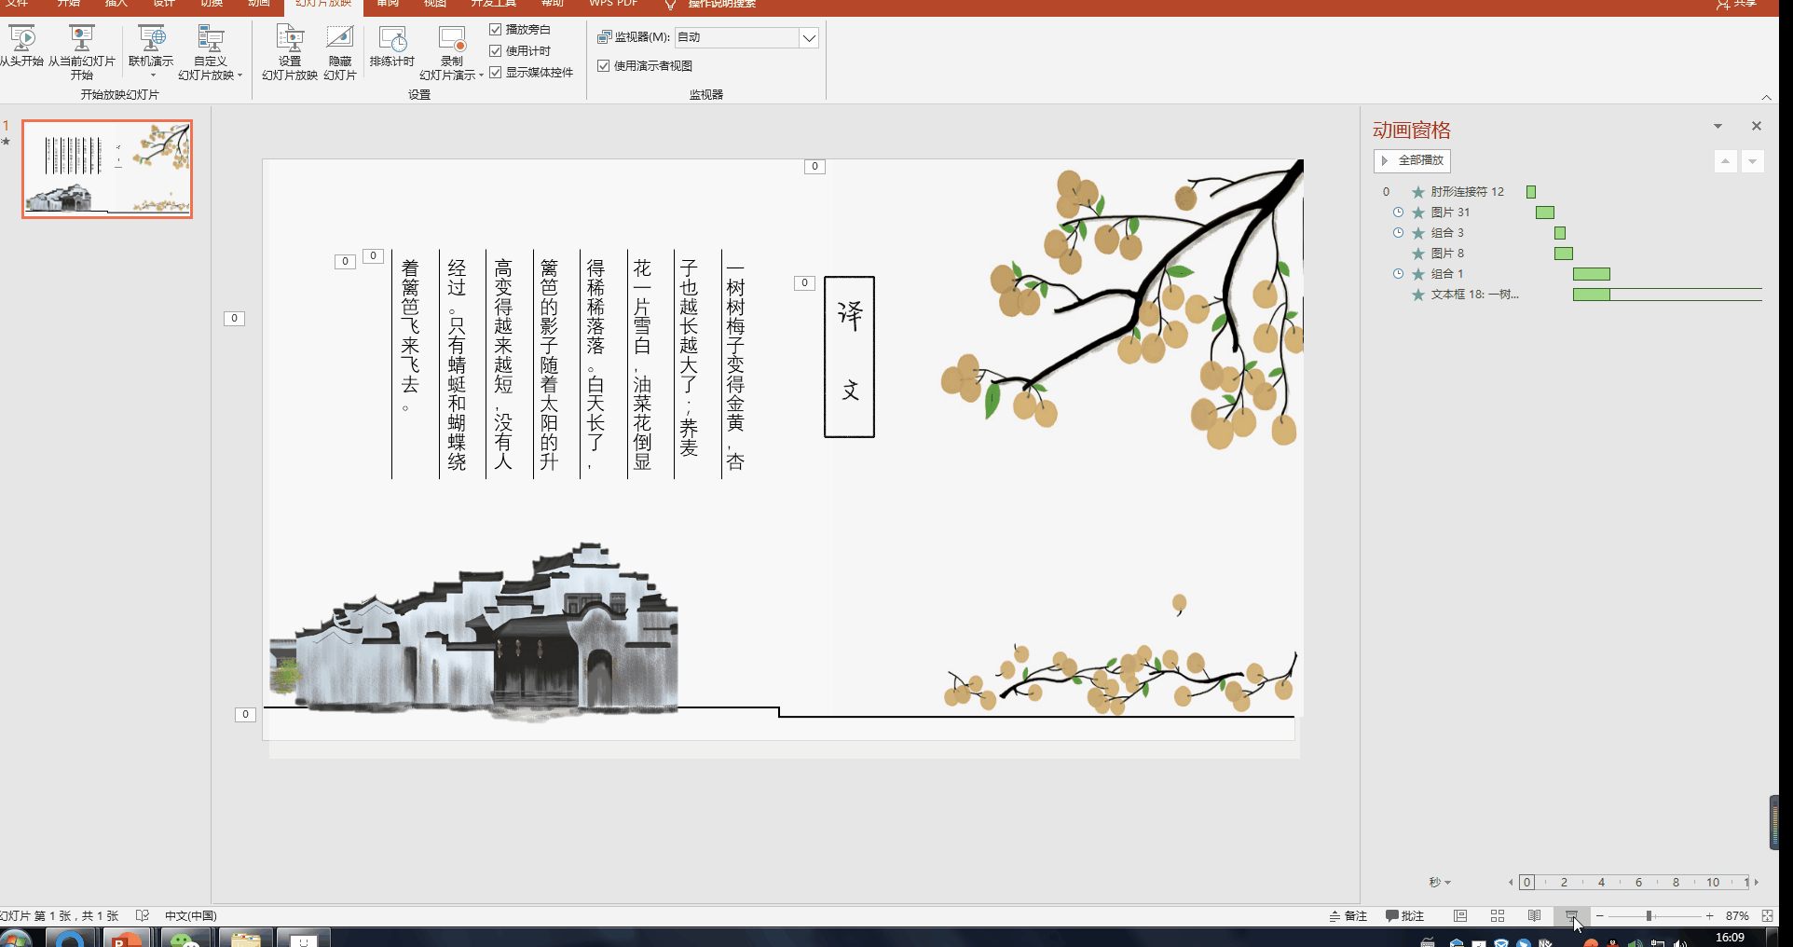Switch to Normal view in status bar
Viewport: 1793px width, 947px height.
point(1460,916)
